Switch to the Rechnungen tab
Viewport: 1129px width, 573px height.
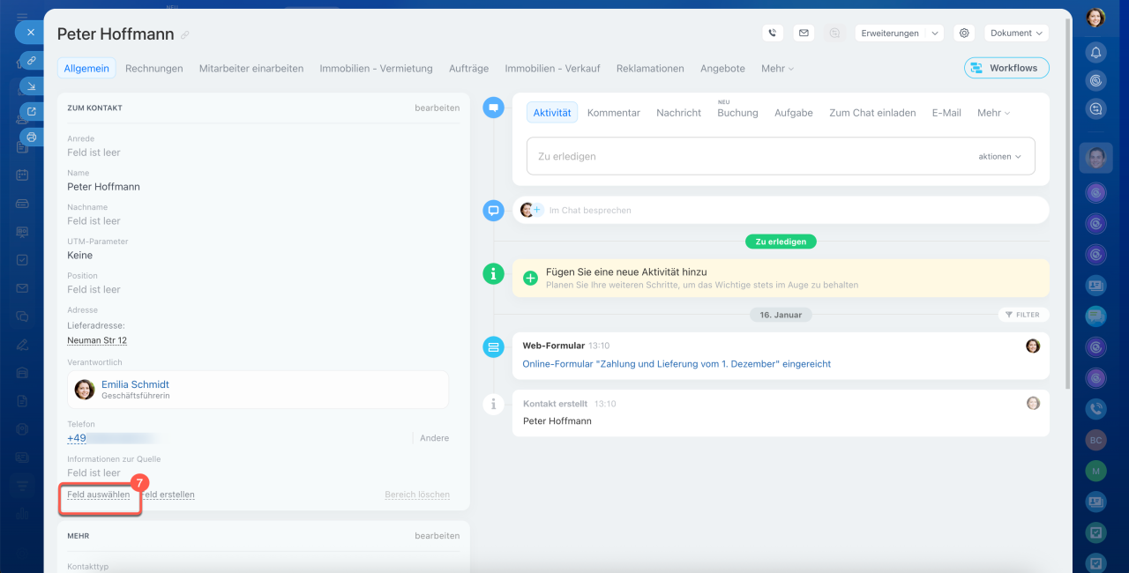click(153, 68)
